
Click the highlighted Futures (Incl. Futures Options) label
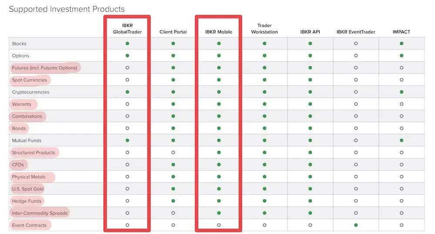pos(45,68)
